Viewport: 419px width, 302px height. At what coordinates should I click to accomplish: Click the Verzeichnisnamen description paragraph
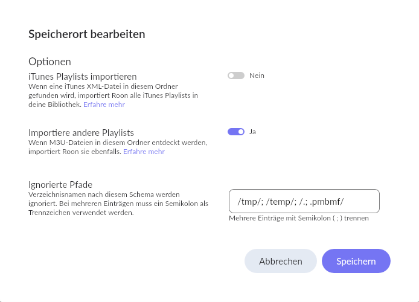pos(118,204)
